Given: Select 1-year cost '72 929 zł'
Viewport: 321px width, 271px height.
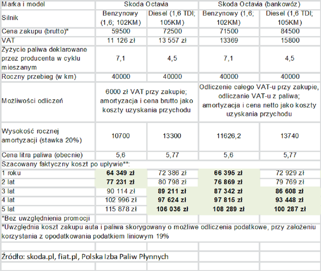Looking at the screenshot, I should pyautogui.click(x=290, y=173).
